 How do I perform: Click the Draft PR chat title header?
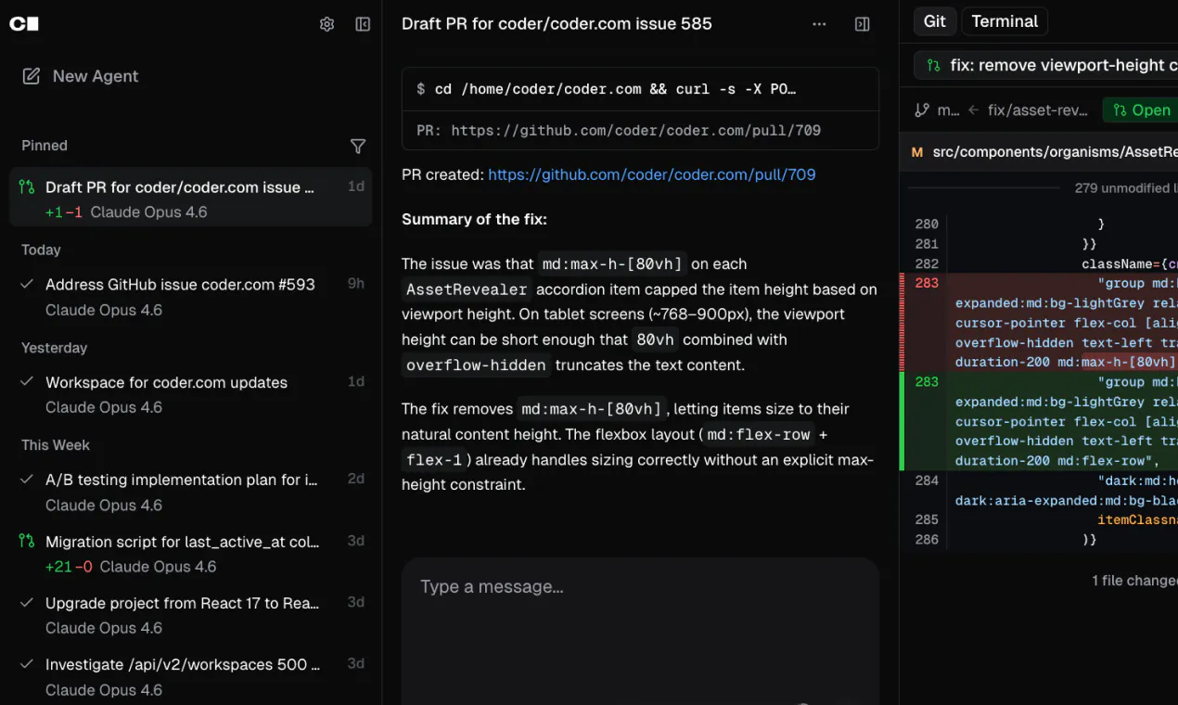[557, 24]
